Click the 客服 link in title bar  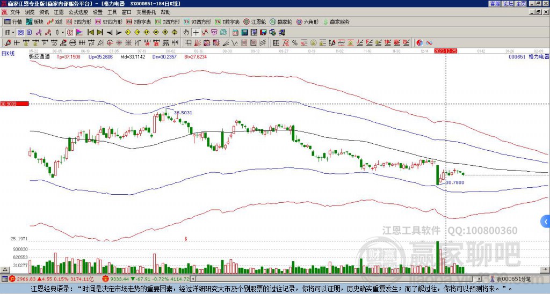[495, 4]
